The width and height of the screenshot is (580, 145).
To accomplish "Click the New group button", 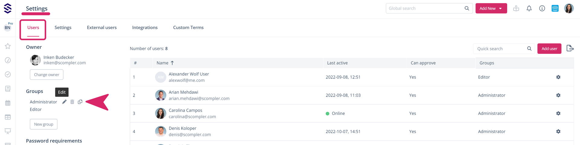I will [x=43, y=124].
